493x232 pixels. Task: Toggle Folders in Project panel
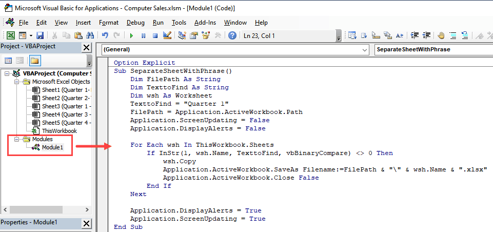click(x=34, y=61)
